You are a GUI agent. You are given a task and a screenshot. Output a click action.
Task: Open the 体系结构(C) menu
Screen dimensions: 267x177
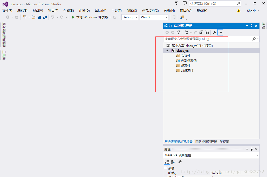pyautogui.click(x=150, y=11)
